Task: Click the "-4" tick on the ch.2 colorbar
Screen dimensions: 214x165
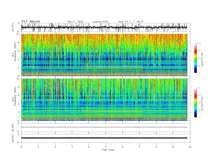Action: point(199,95)
